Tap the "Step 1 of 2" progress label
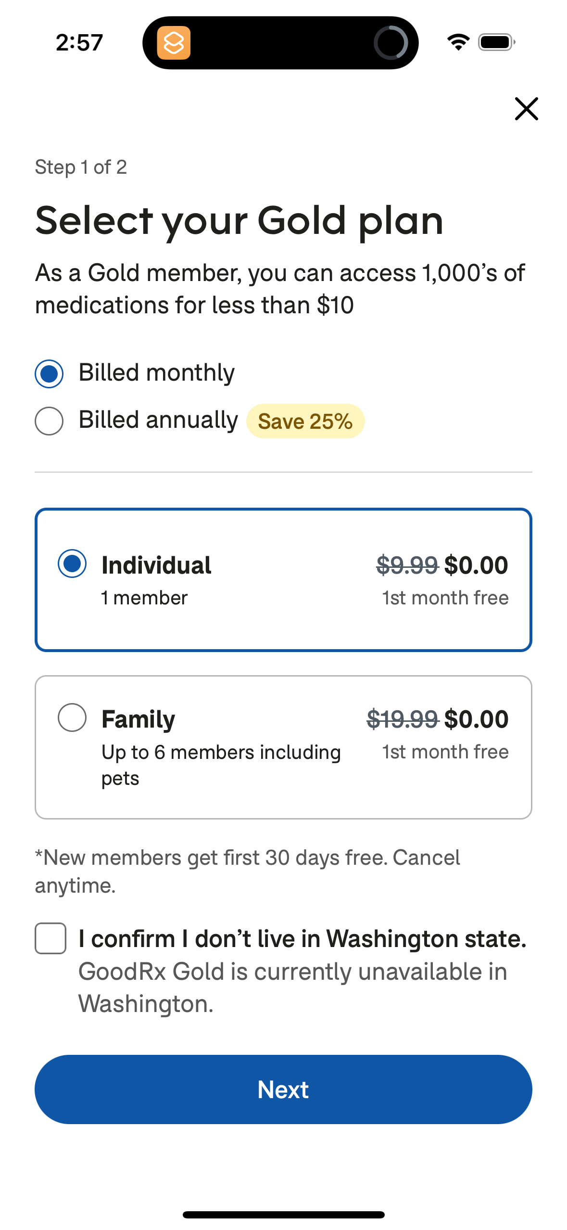This screenshot has height=1230, width=567. 81,167
